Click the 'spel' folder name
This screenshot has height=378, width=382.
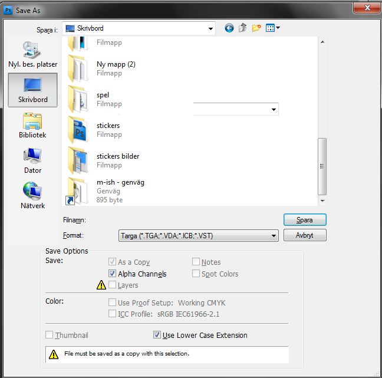click(x=103, y=95)
